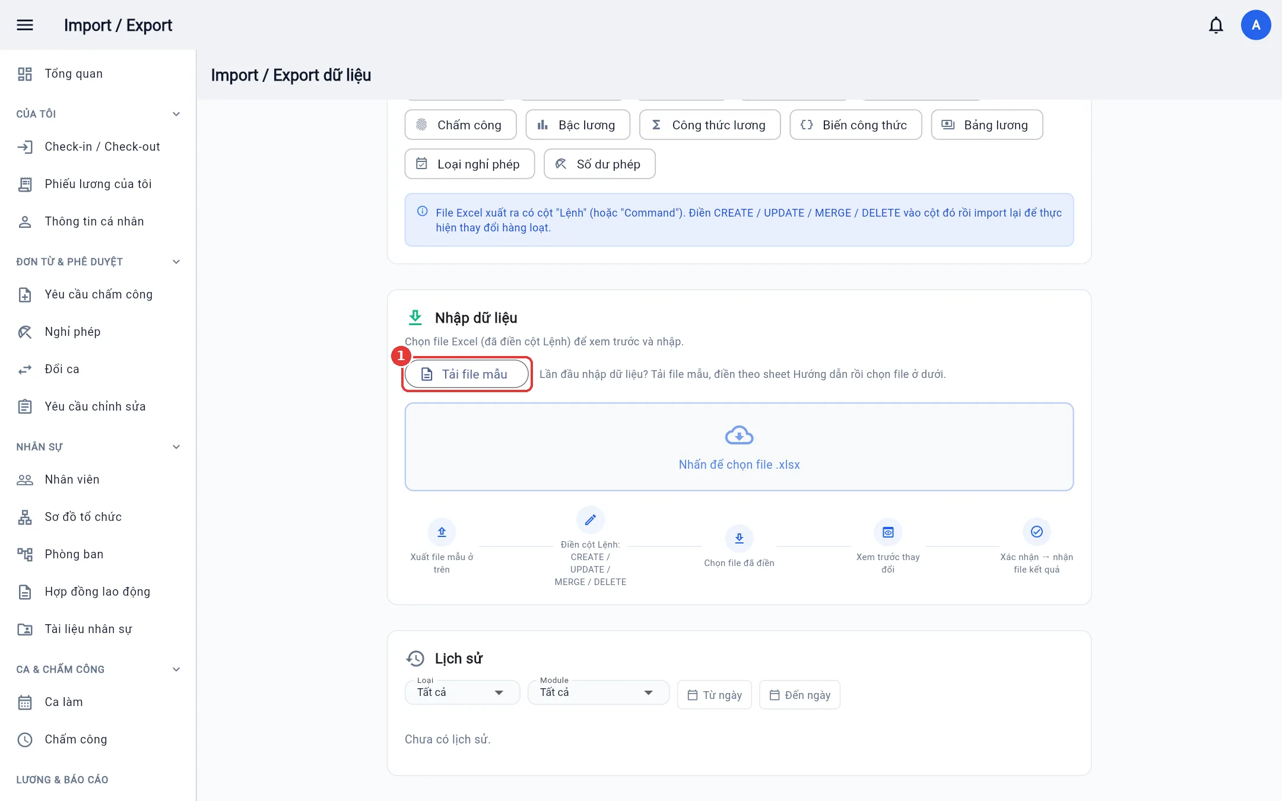This screenshot has height=801, width=1282.
Task: Open the user avatar A menu
Action: [1256, 25]
